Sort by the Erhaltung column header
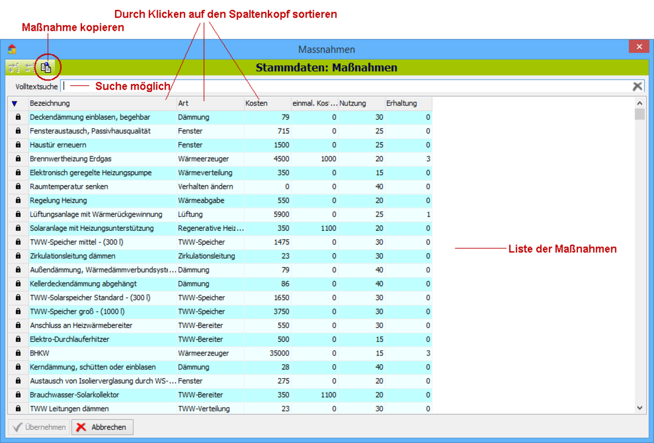This screenshot has width=654, height=443. pos(408,104)
